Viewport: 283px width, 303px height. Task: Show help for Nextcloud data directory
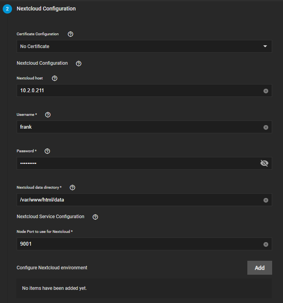pos(72,188)
